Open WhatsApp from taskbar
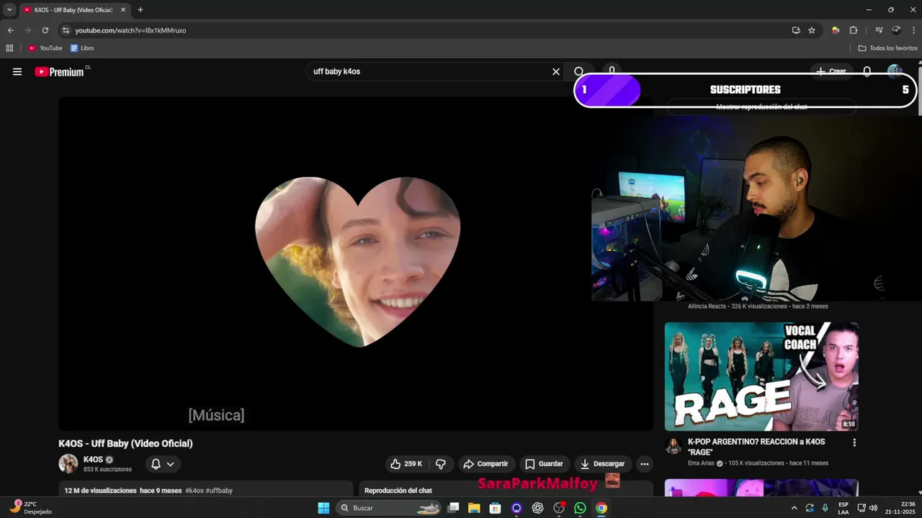 pyautogui.click(x=580, y=508)
